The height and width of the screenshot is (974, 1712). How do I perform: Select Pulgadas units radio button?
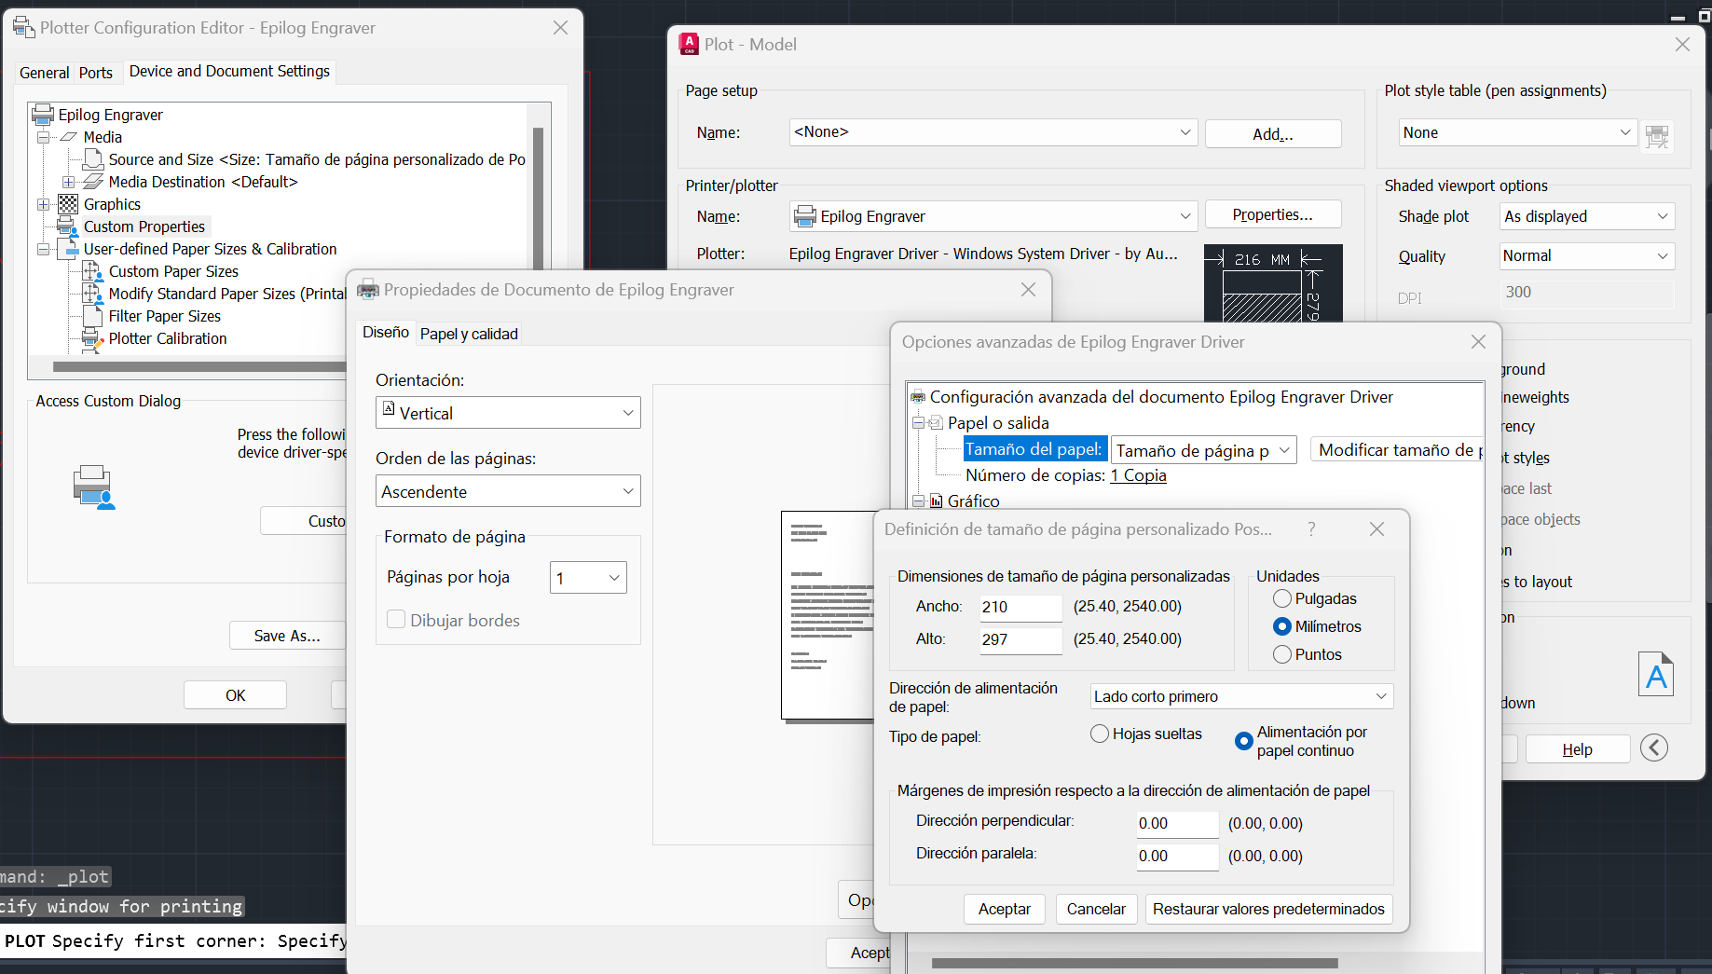[1282, 598]
